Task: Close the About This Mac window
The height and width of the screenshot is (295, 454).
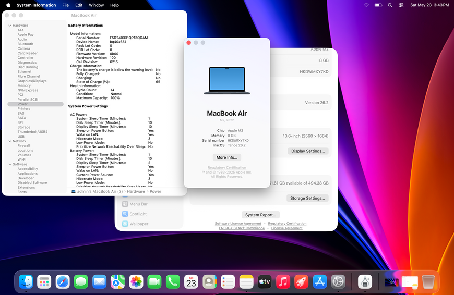Action: (189, 43)
